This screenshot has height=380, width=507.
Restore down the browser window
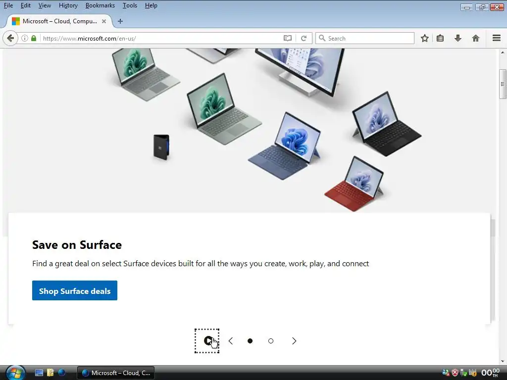pos(482,7)
